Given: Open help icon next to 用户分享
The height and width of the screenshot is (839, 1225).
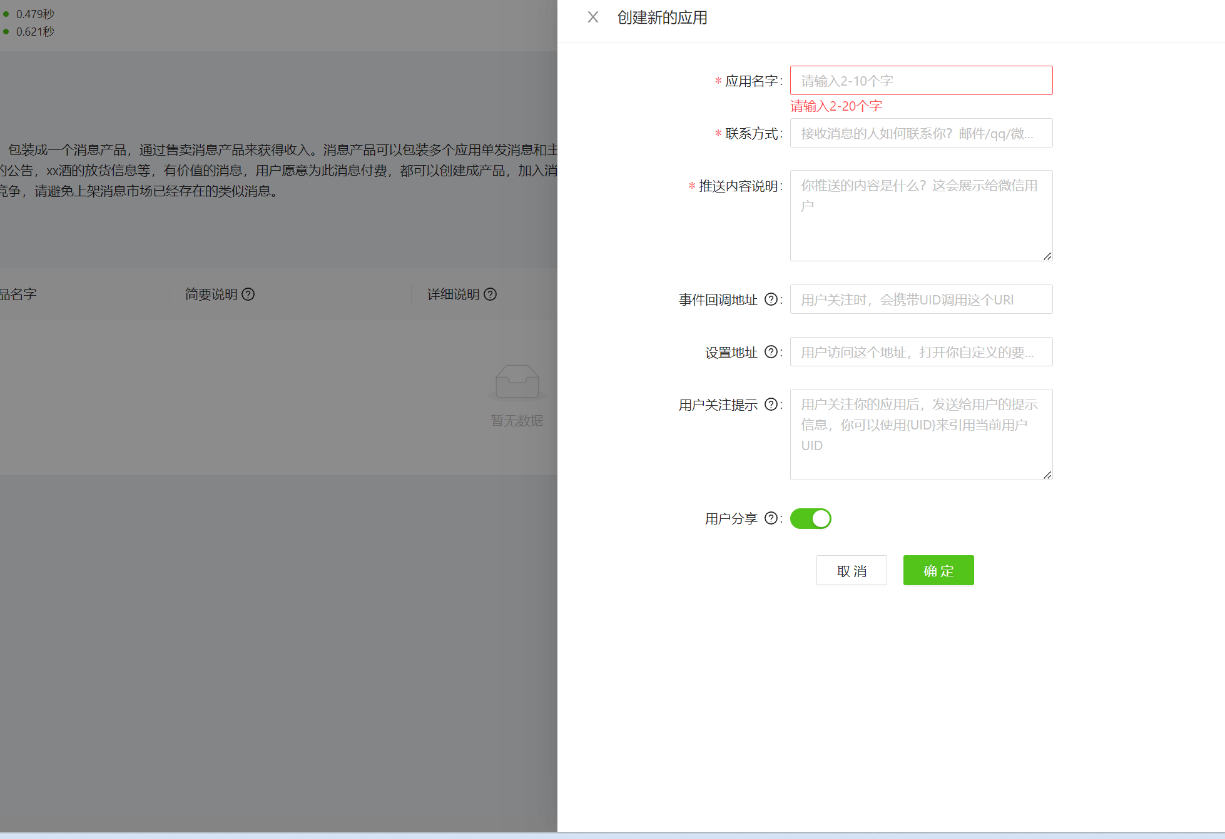Looking at the screenshot, I should click(x=771, y=518).
